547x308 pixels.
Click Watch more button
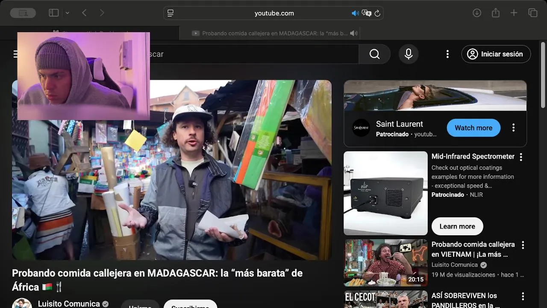[x=473, y=128]
